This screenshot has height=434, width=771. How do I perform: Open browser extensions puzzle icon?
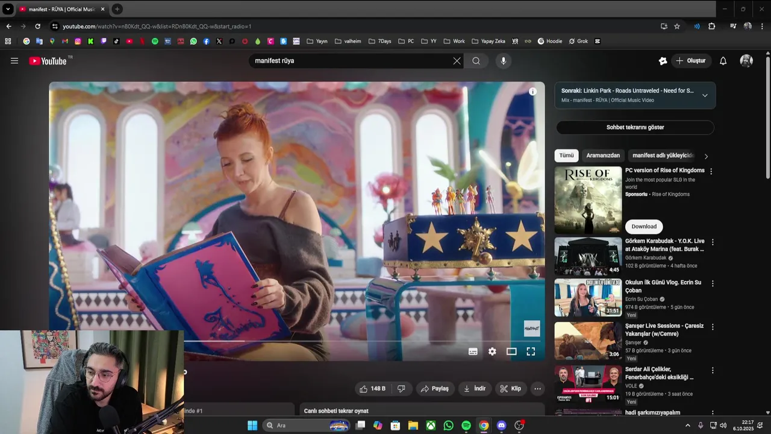coord(711,27)
